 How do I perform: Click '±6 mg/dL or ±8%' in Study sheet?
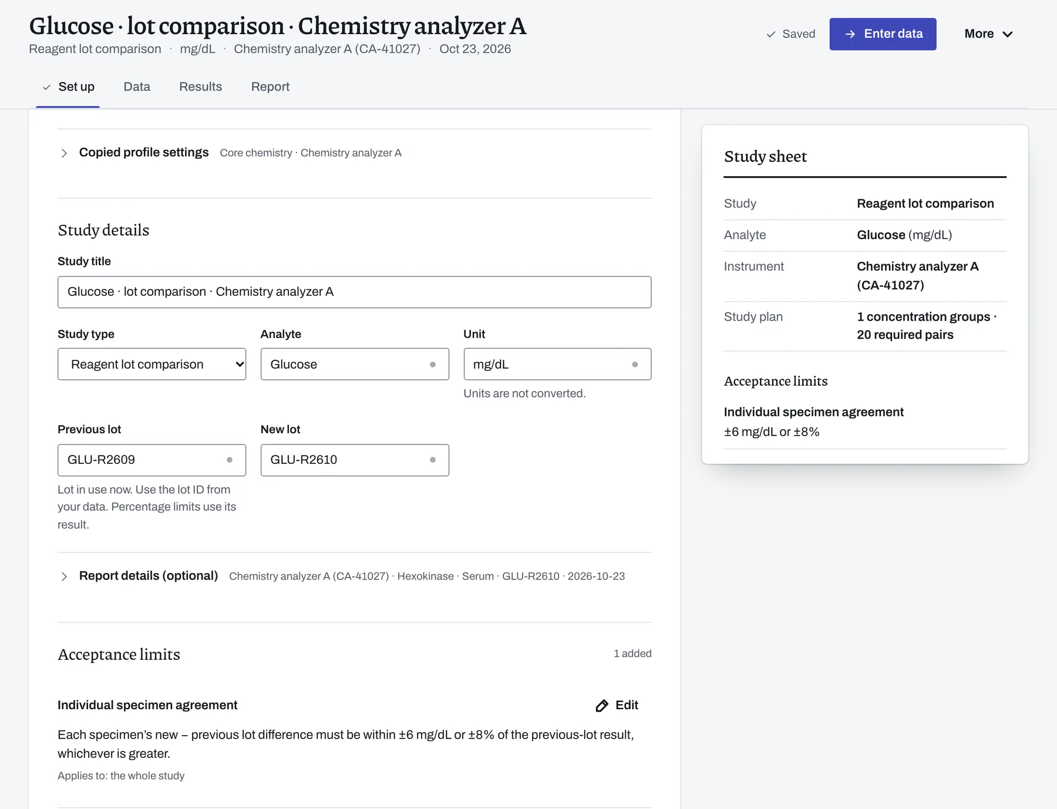click(771, 432)
